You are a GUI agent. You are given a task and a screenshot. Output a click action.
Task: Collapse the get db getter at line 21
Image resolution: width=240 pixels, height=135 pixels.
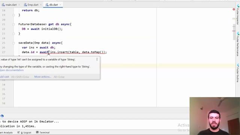(13, 24)
